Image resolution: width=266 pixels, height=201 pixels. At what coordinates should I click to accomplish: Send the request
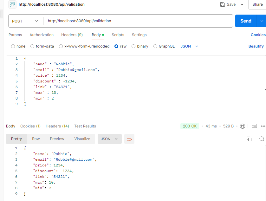[x=246, y=21]
